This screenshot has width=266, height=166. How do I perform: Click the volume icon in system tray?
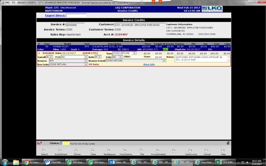click(247, 162)
